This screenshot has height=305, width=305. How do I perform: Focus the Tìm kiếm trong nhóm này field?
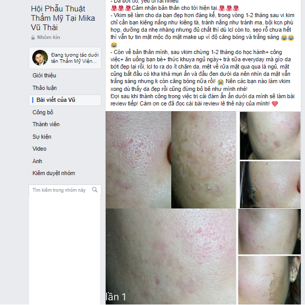65,190
